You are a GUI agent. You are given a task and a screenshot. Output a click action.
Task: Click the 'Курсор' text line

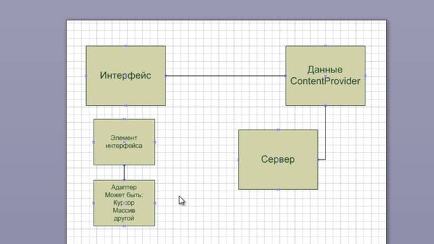coord(123,203)
